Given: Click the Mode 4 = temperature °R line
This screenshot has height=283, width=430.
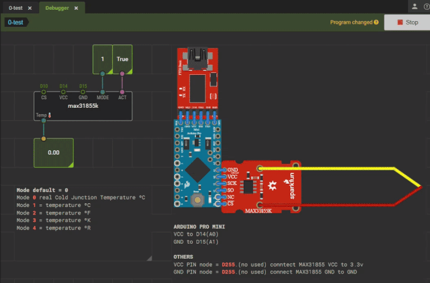Looking at the screenshot, I should pos(54,228).
